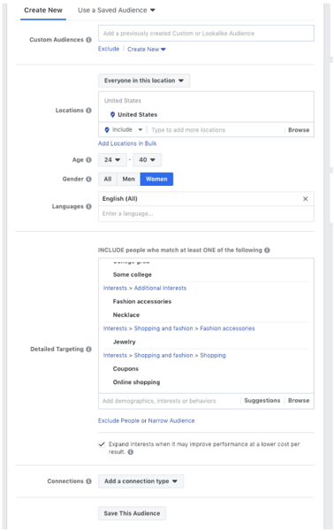Show Connections info tooltip

click(x=88, y=481)
